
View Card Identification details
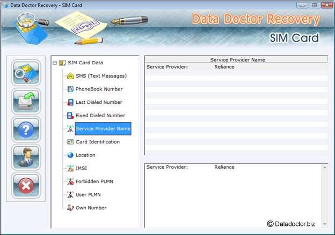[x=98, y=142]
